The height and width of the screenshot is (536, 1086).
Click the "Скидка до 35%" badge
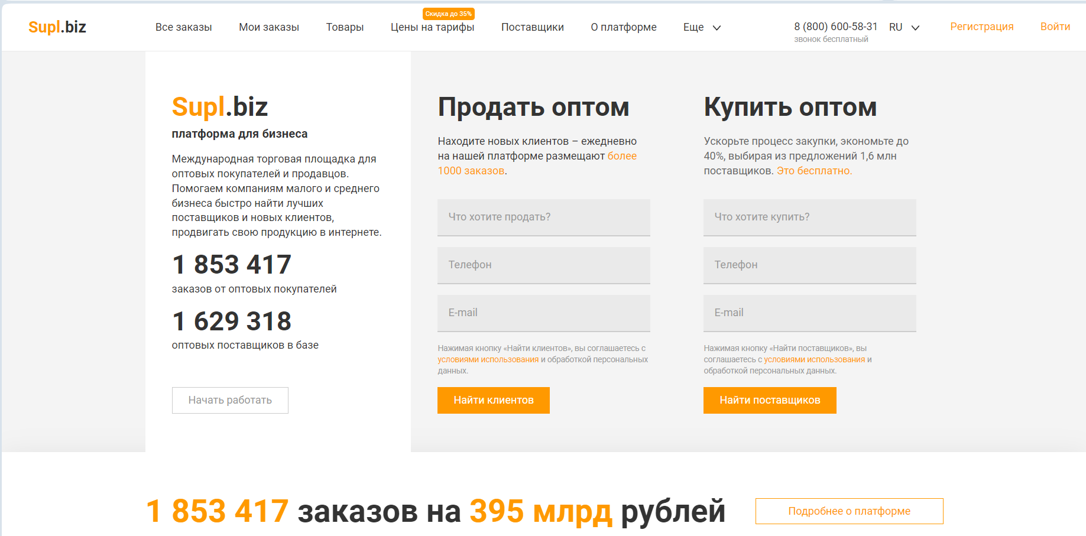(x=449, y=14)
